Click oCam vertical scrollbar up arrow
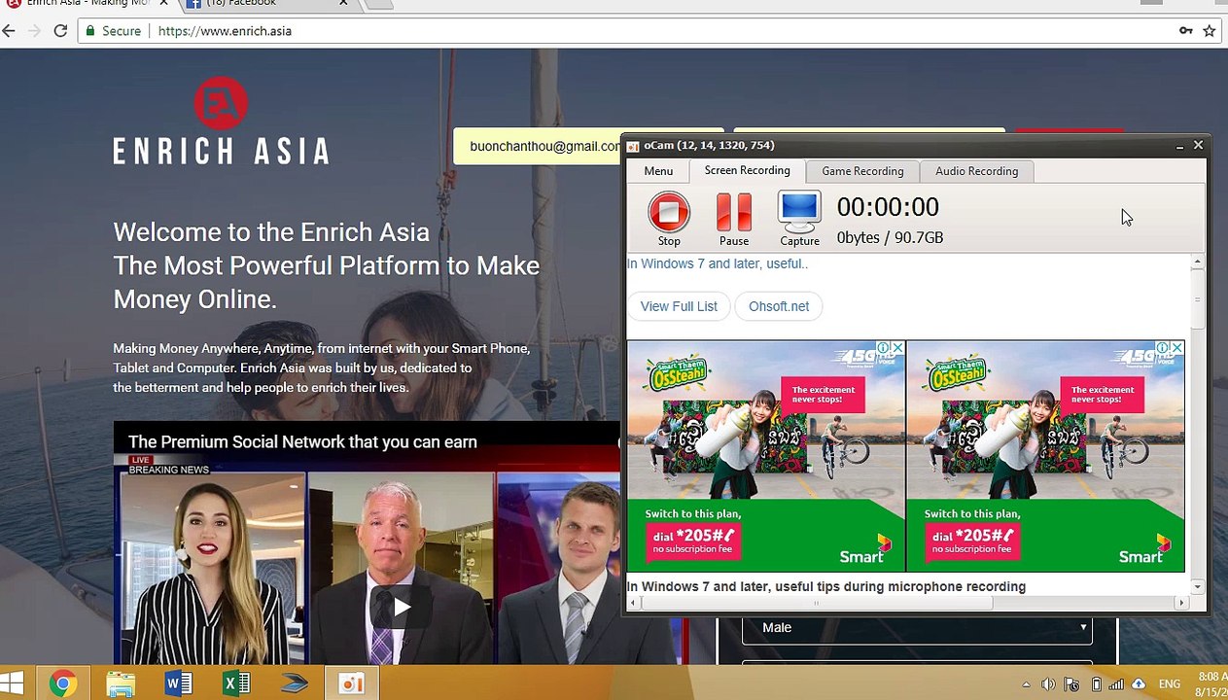Viewport: 1228px width, 700px height. point(1197,262)
